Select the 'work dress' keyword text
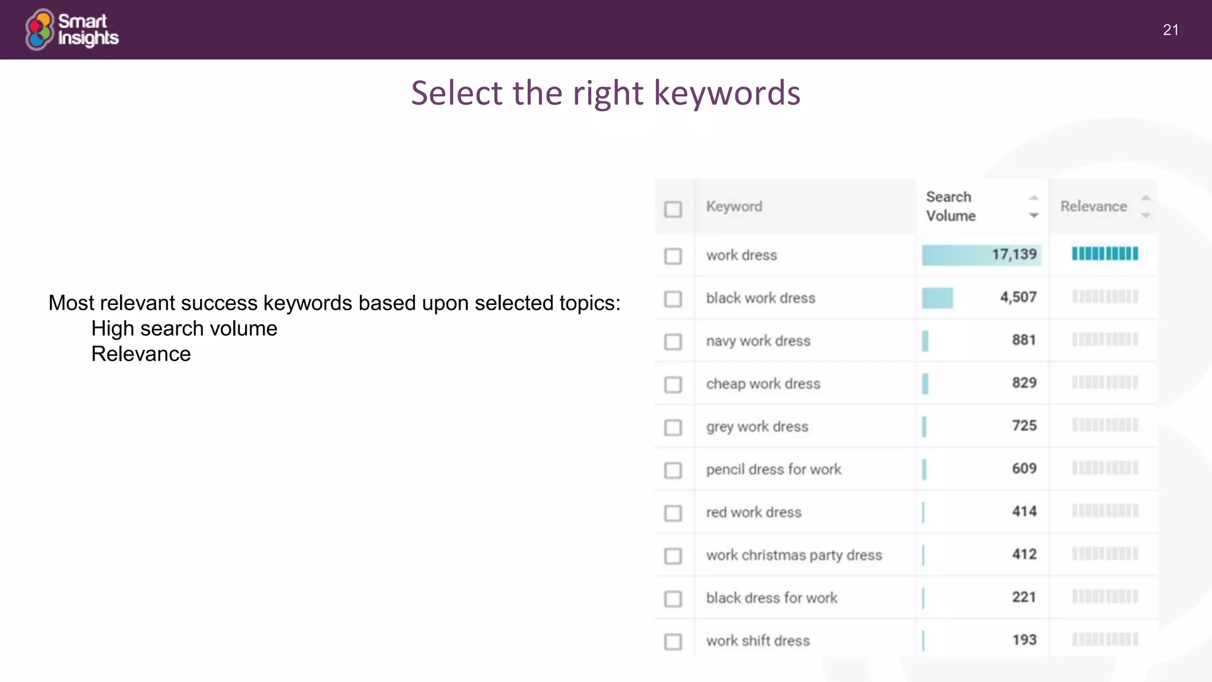Image resolution: width=1212 pixels, height=682 pixels. click(x=742, y=255)
